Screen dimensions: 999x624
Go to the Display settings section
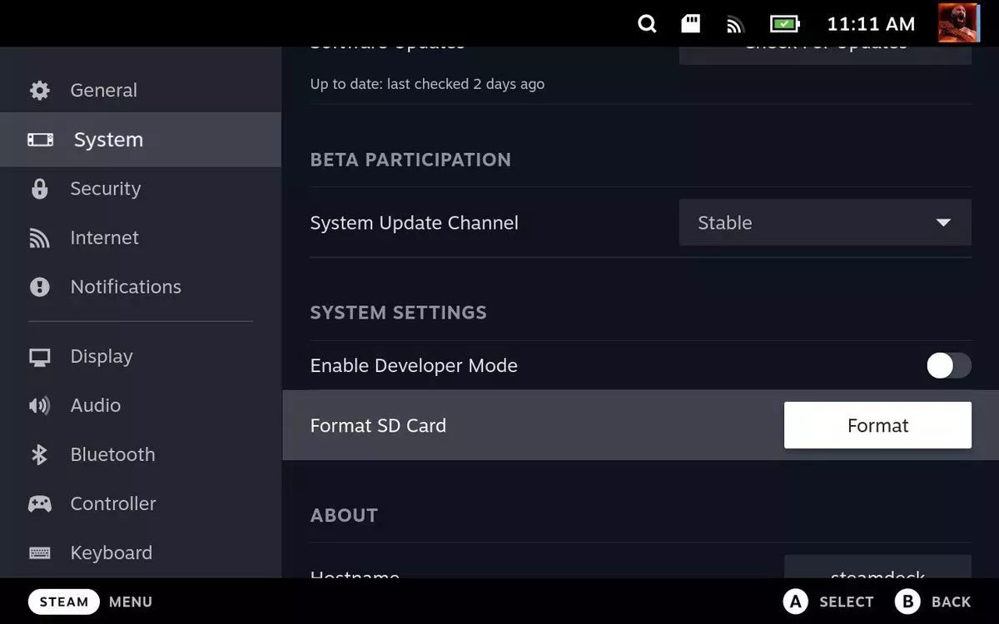[101, 356]
